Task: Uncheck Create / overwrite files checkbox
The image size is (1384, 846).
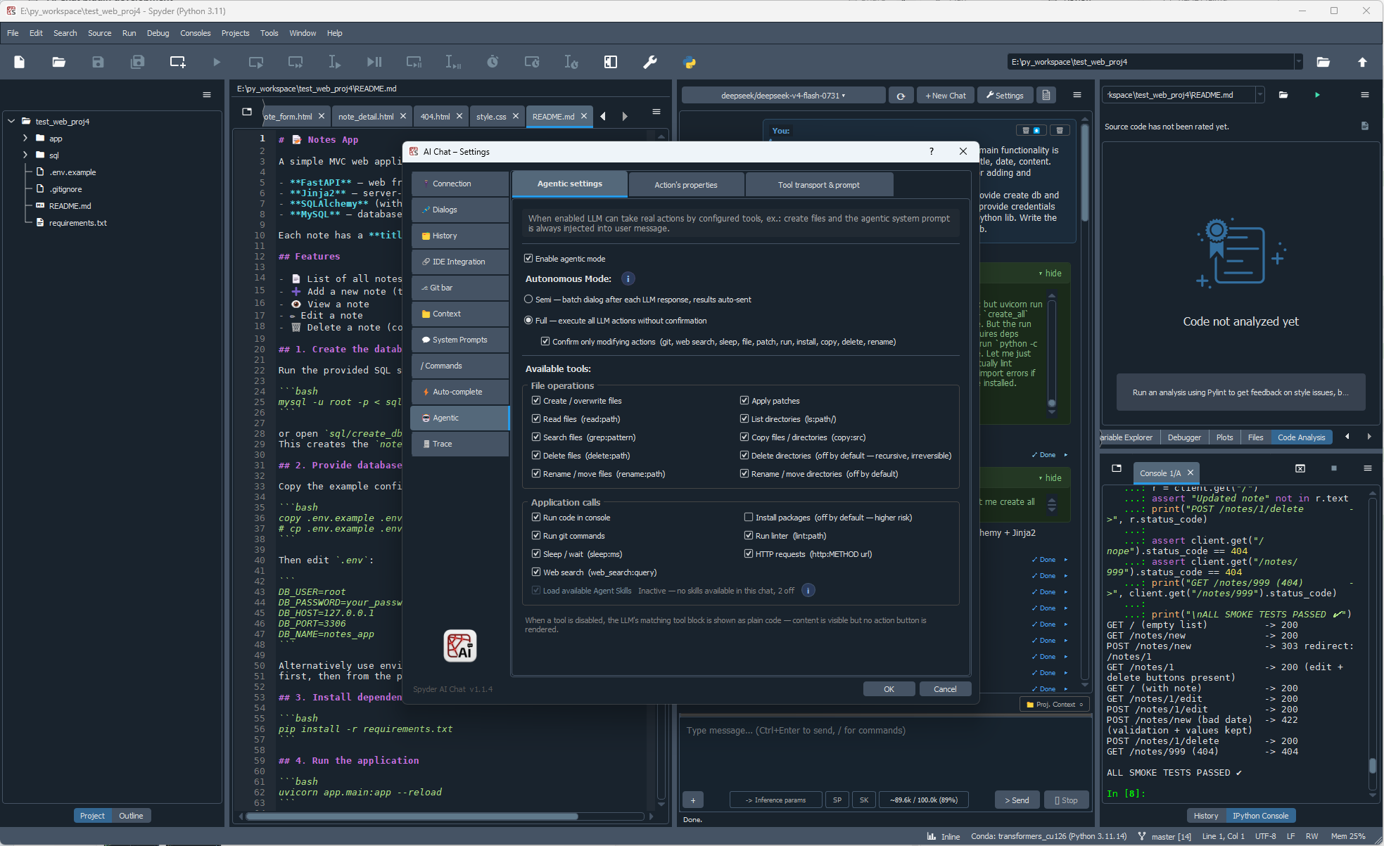Action: [x=536, y=401]
